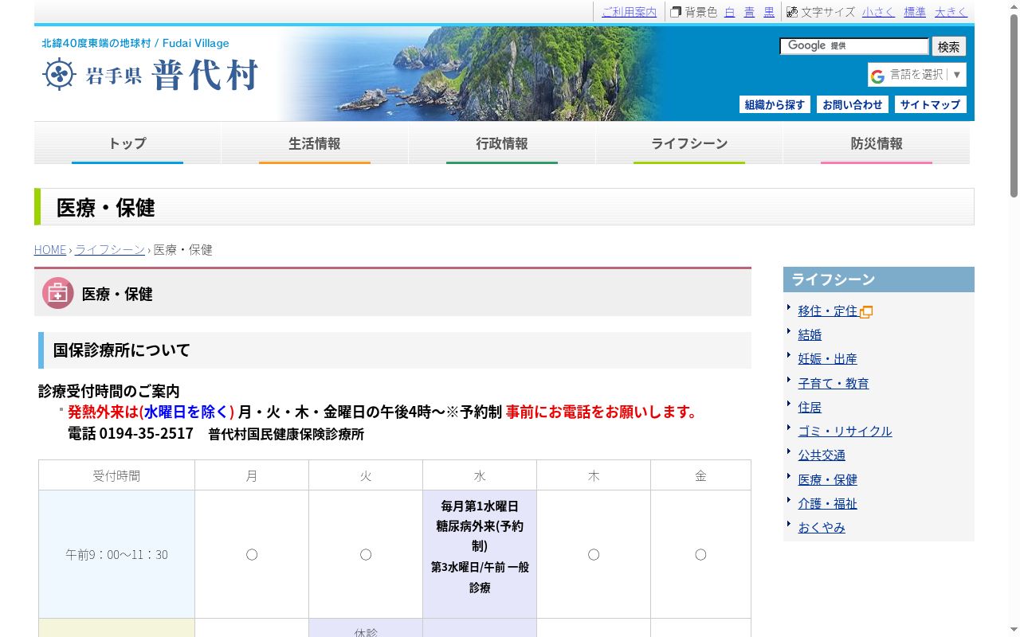Open the 公共交通 sidebar link
The image size is (1020, 637).
(822, 455)
